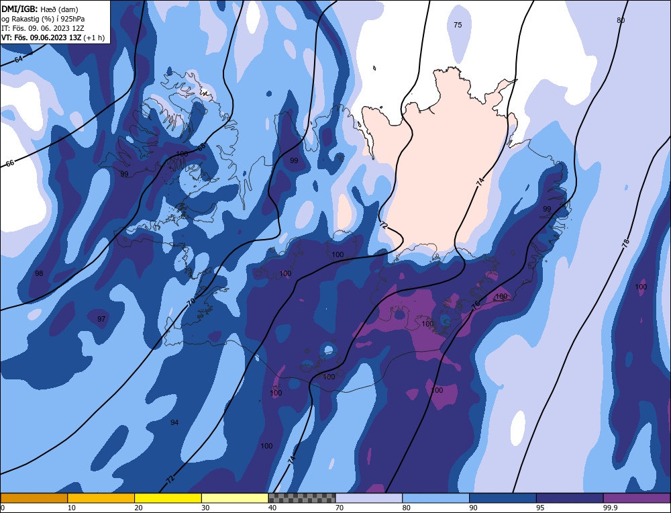
Task: Click the 'VT: Fös. 09.06.2023 13Z (+1 h)' line
Action: (x=52, y=37)
